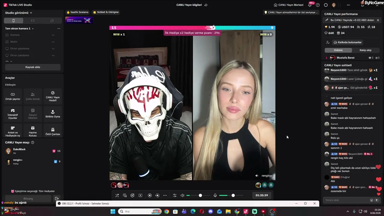Viewport: 384px width, 216px height.
Task: Open the emoji picker in comment box
Action: [x=371, y=200]
